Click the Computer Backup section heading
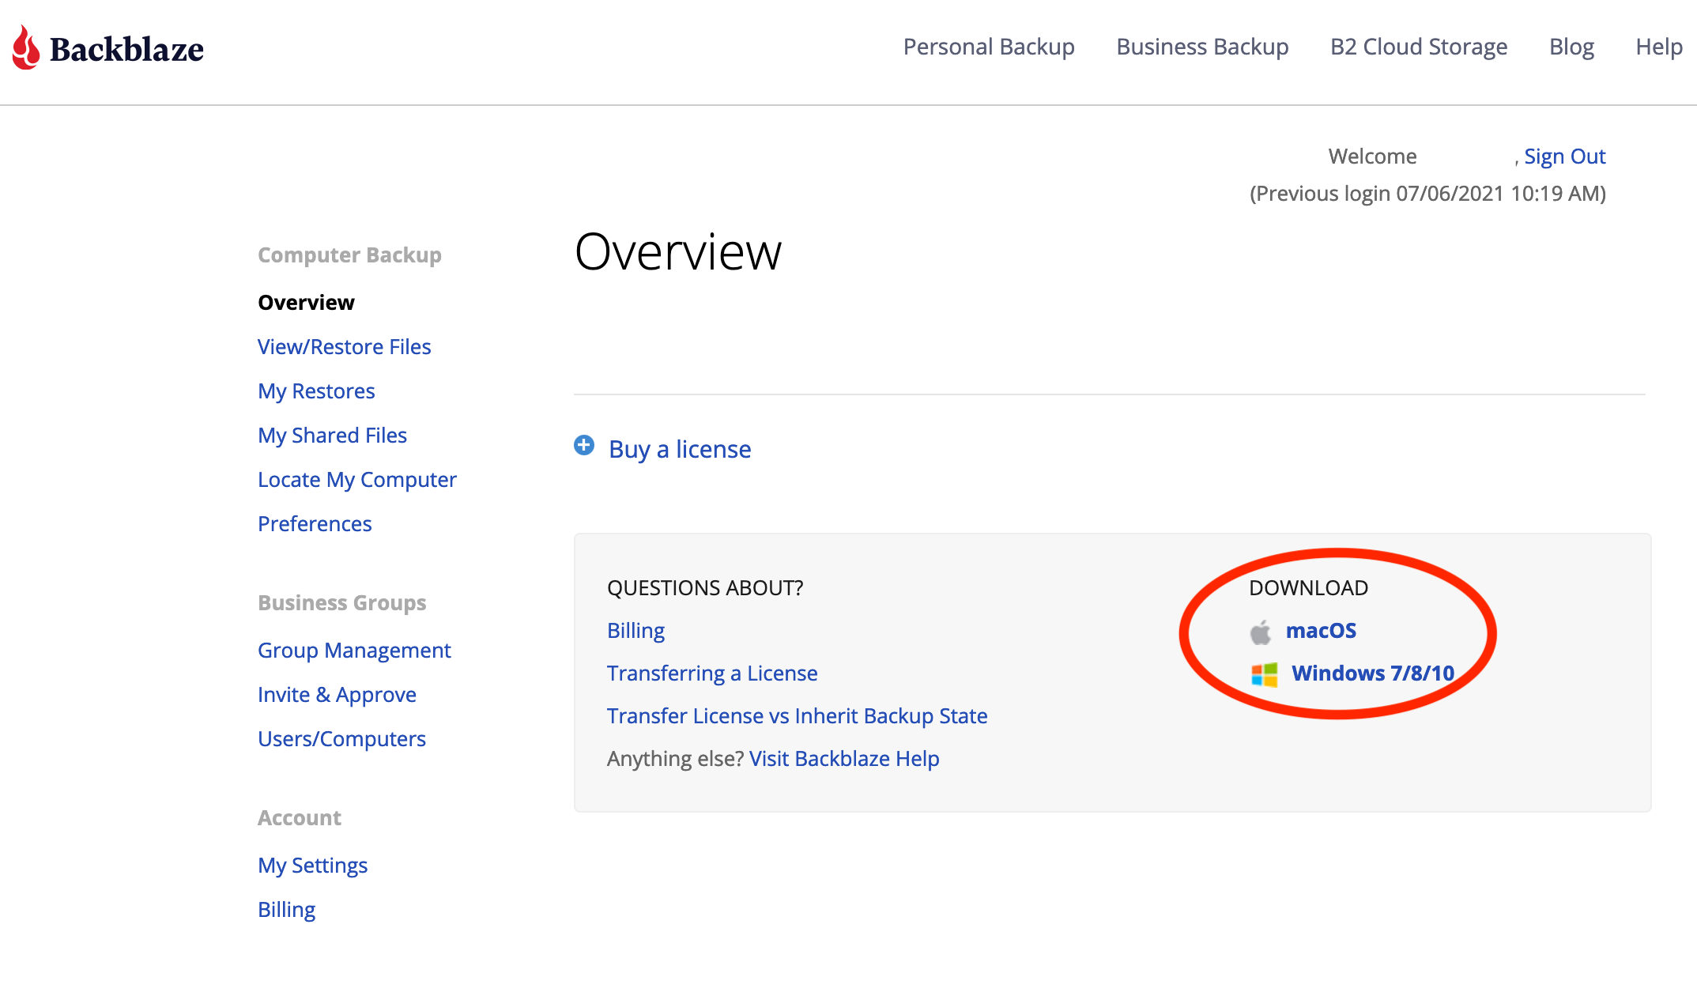The height and width of the screenshot is (996, 1697). (x=349, y=255)
